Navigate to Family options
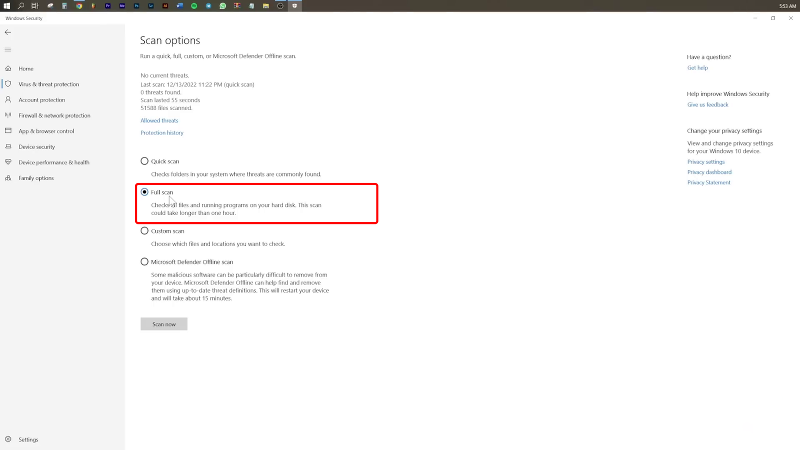This screenshot has height=450, width=800. tap(35, 178)
